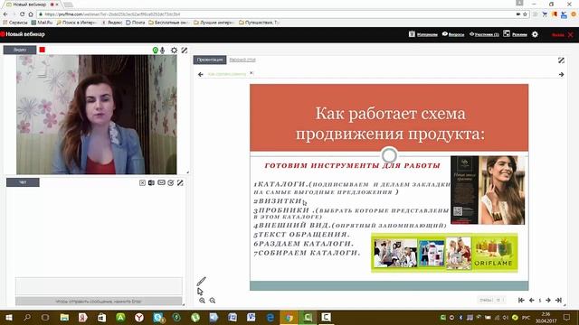The height and width of the screenshot is (325, 579).
Task: Close the open presentation file tab
Action: [x=252, y=73]
